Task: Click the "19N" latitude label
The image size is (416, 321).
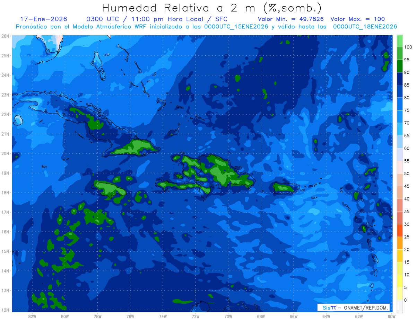Action: coord(5,173)
